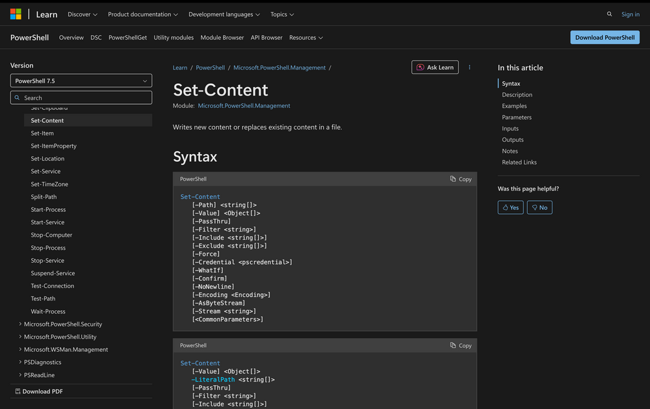Copy the first Set-Content syntax block
Image resolution: width=650 pixels, height=409 pixels.
coord(461,179)
